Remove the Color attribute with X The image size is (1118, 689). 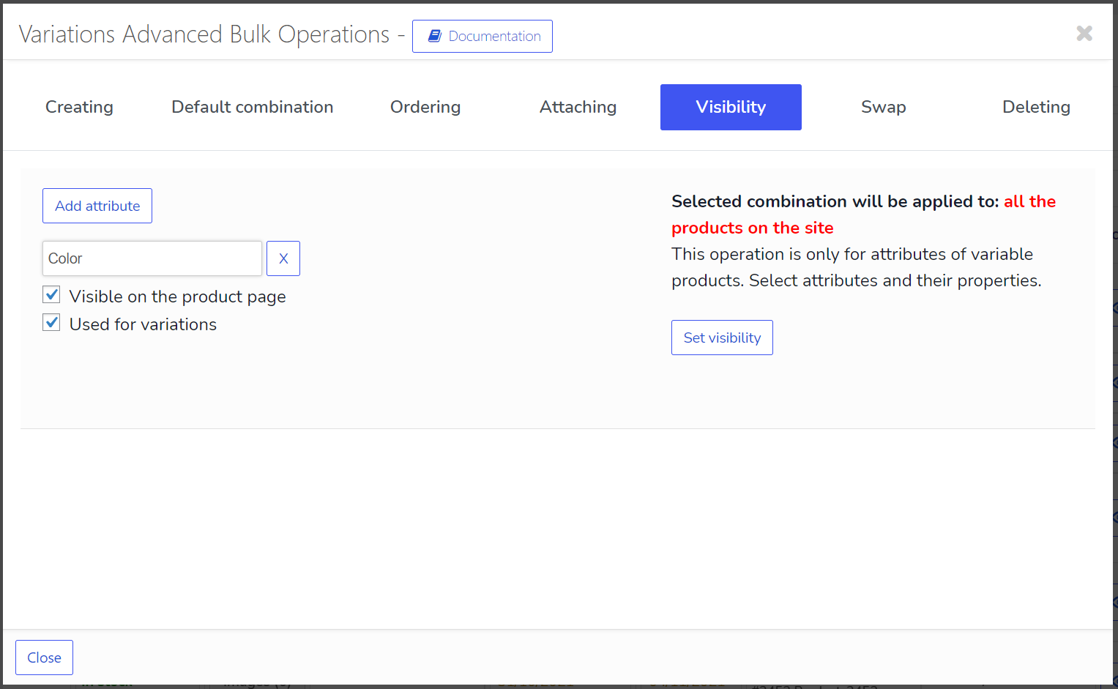[283, 258]
